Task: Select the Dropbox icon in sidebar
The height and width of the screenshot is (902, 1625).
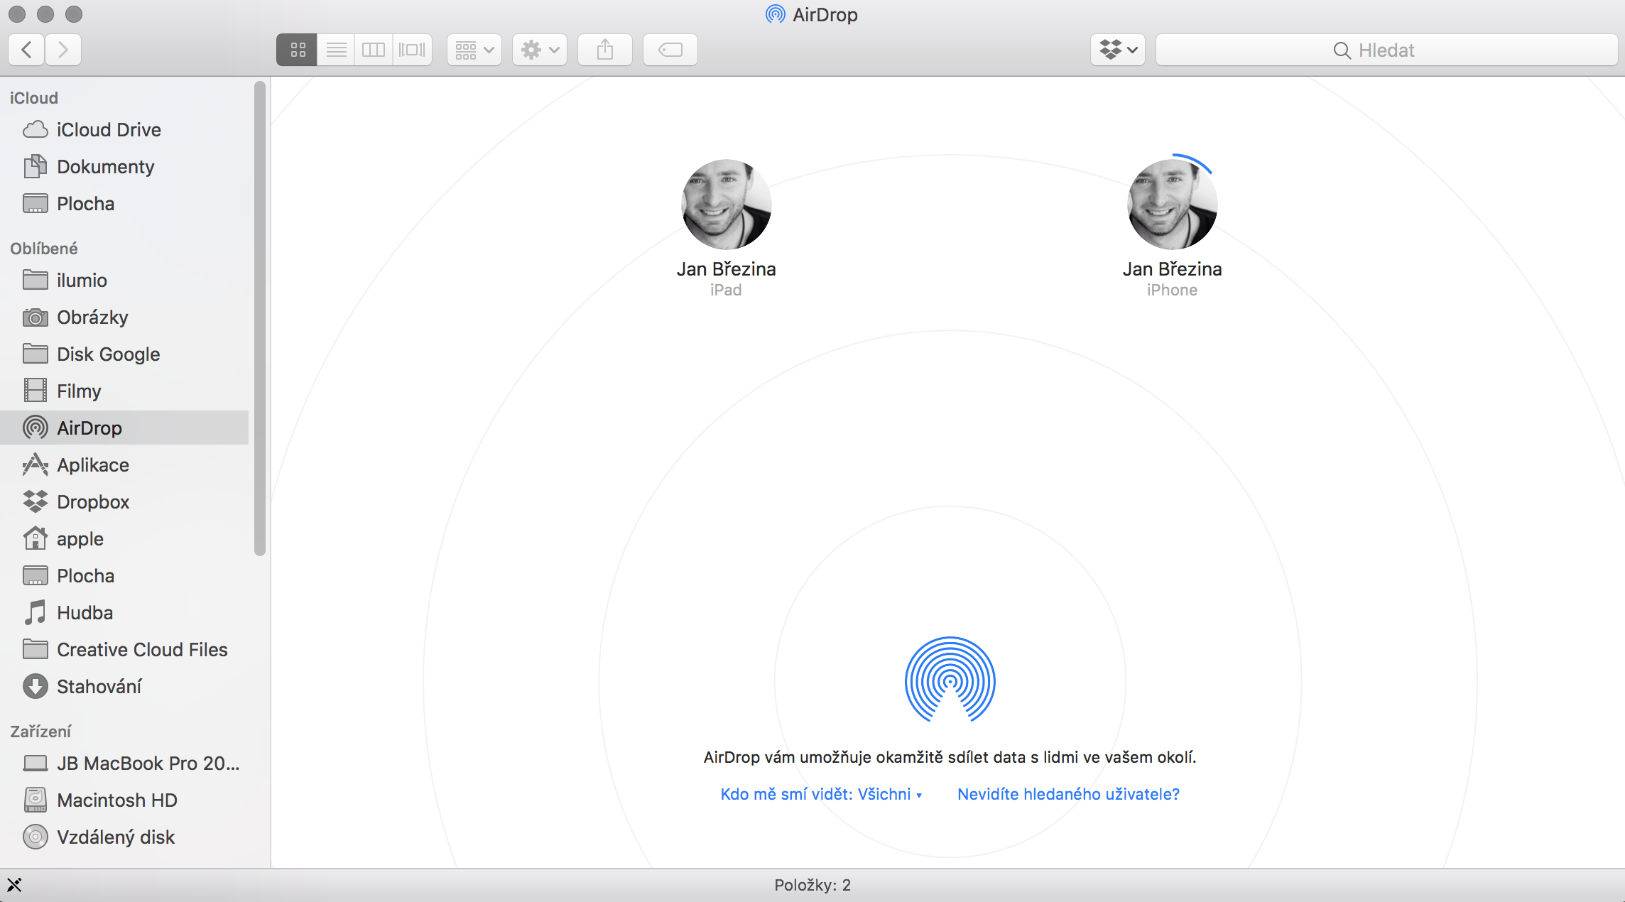Action: (x=34, y=501)
